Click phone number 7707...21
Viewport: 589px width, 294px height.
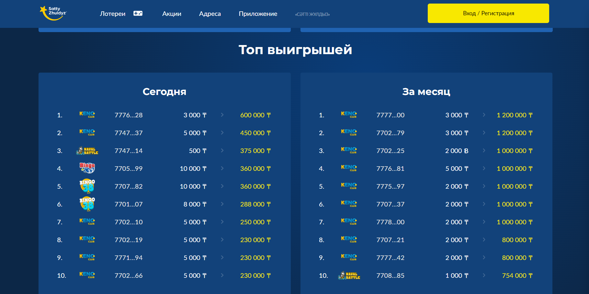[x=390, y=240]
